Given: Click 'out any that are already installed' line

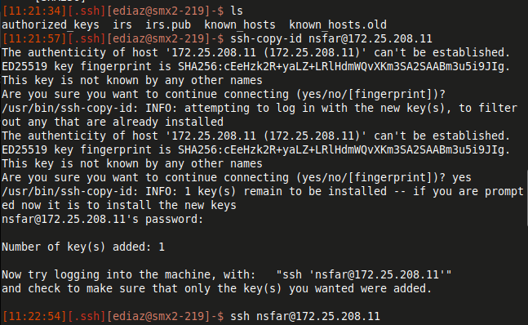Looking at the screenshot, I should tap(113, 122).
